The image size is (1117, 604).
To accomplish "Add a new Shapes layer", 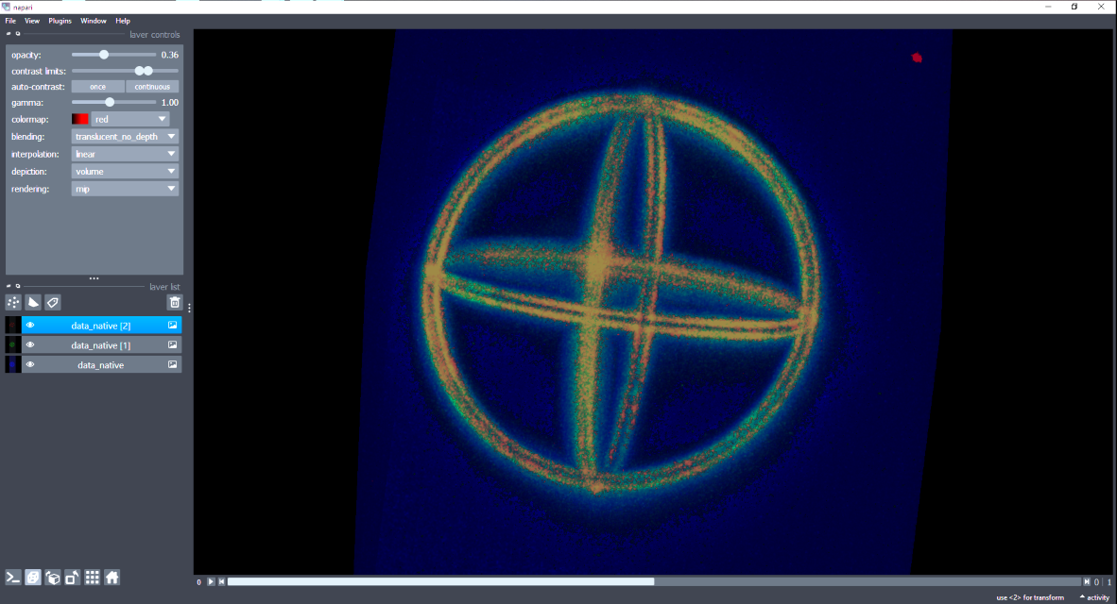I will click(x=33, y=302).
